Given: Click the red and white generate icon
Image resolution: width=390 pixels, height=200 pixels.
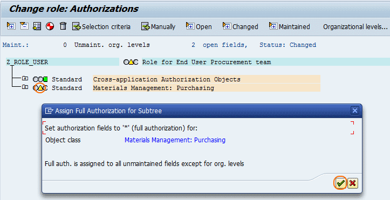Looking at the screenshot, I should pos(50,26).
